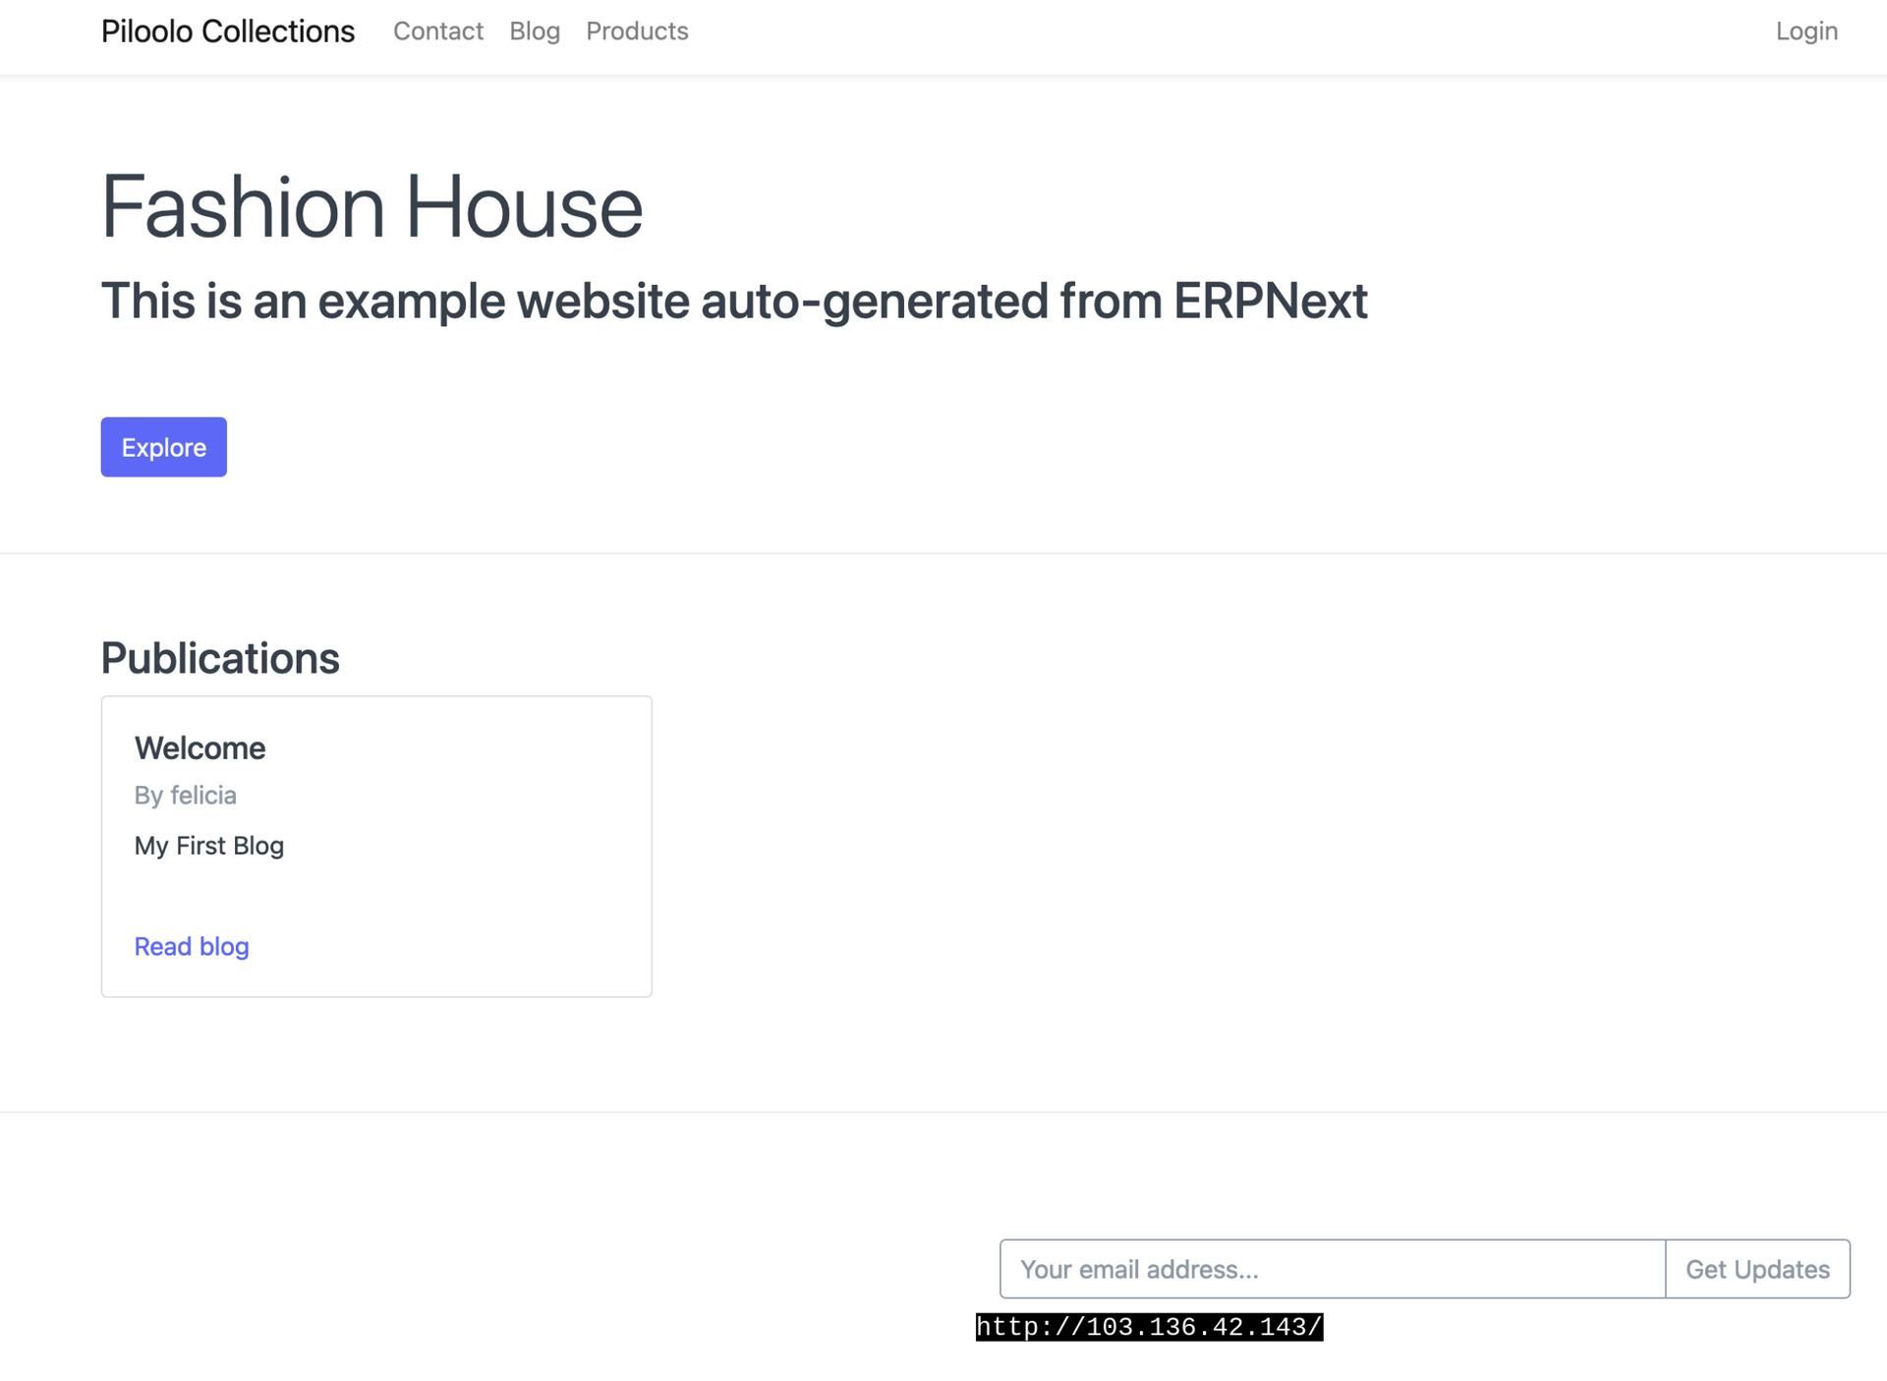Image resolution: width=1887 pixels, height=1381 pixels.
Task: Click the Piloolo Collections brand link
Action: click(x=227, y=31)
